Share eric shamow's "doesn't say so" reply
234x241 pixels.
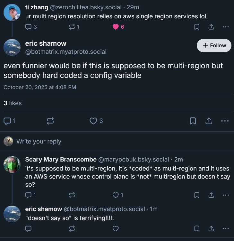pyautogui.click(x=211, y=228)
